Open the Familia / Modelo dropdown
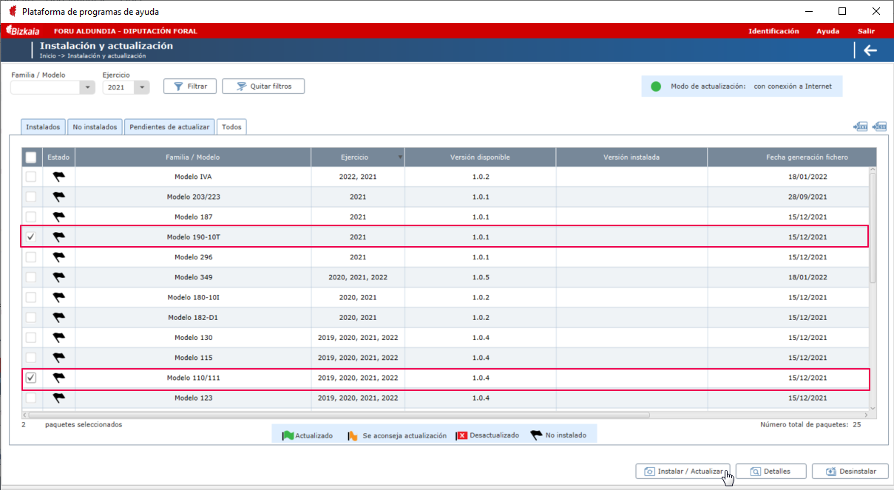 [88, 87]
